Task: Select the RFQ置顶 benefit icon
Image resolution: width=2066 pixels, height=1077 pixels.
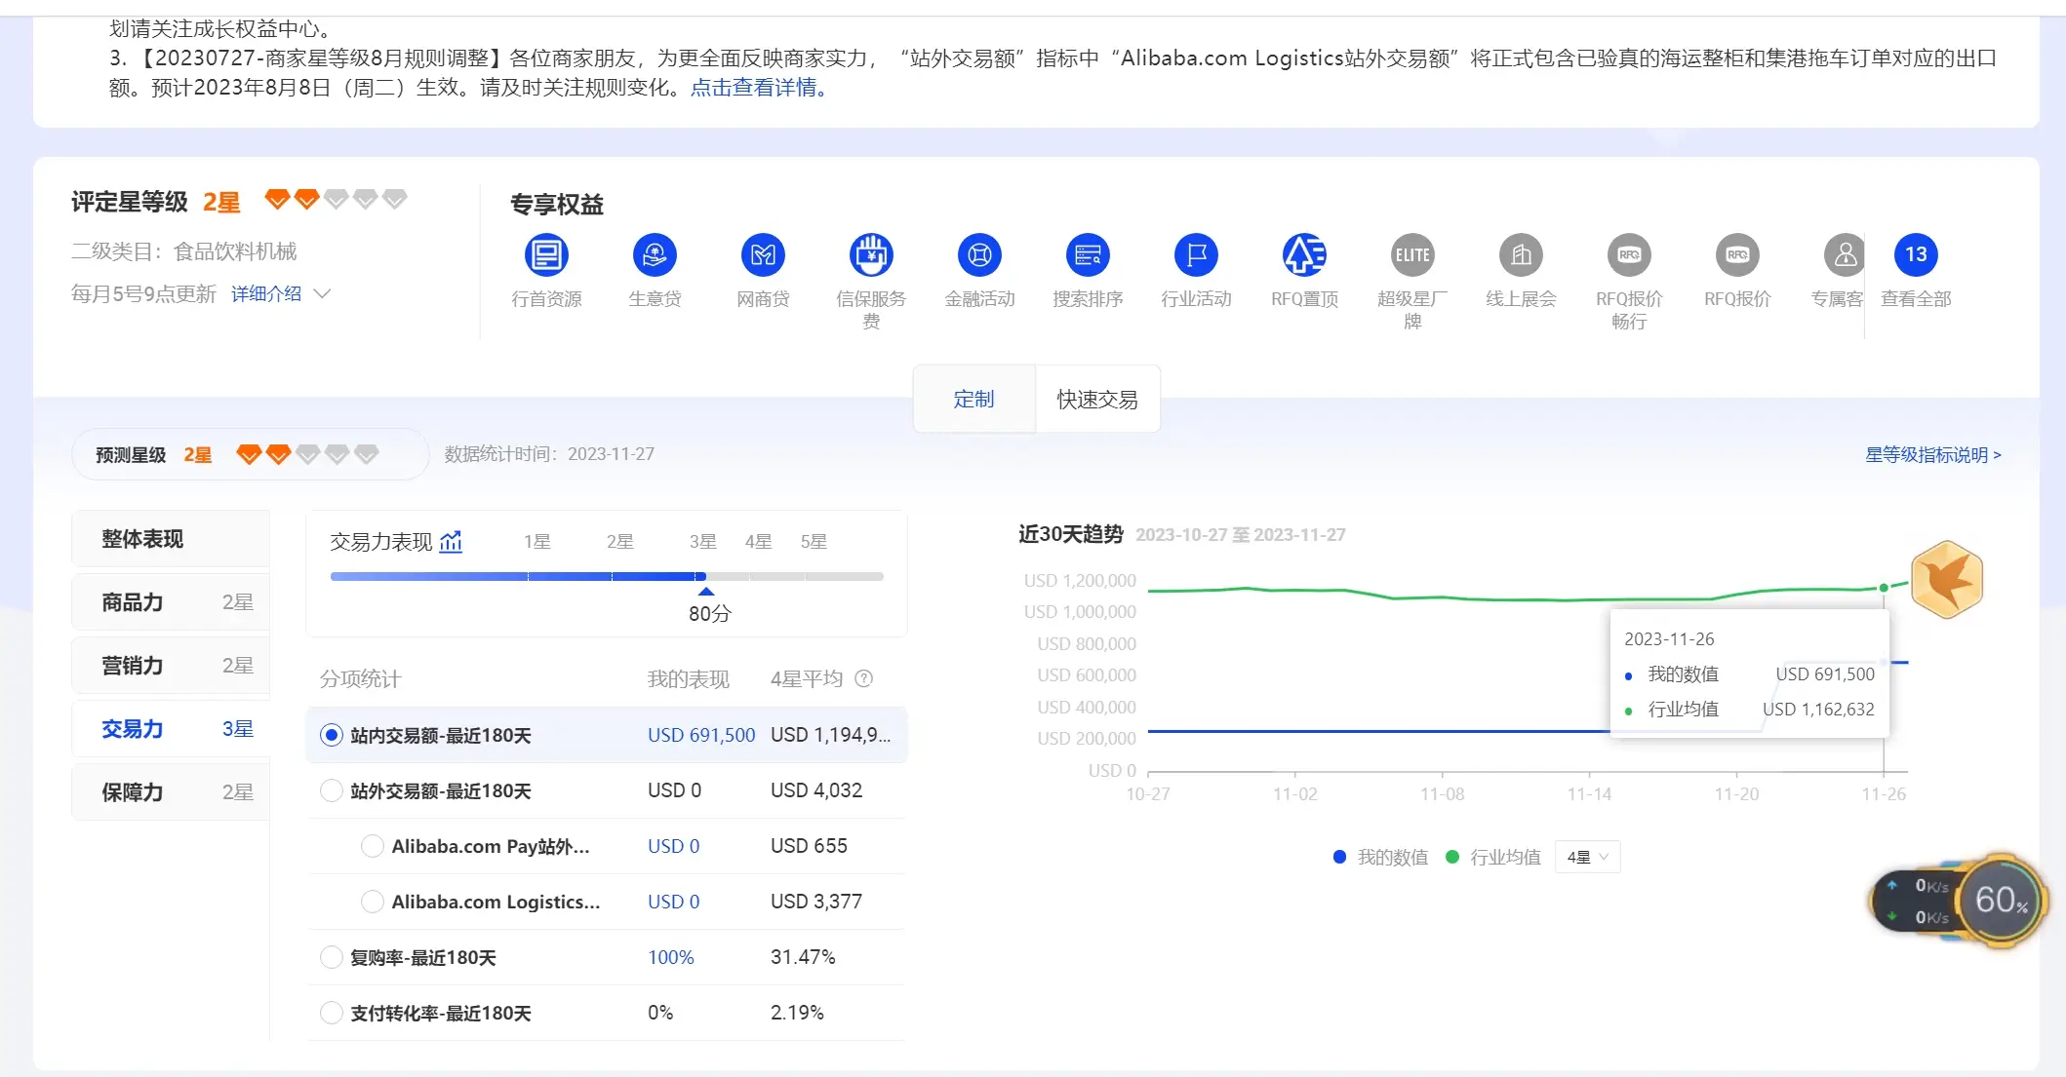Action: pyautogui.click(x=1304, y=255)
